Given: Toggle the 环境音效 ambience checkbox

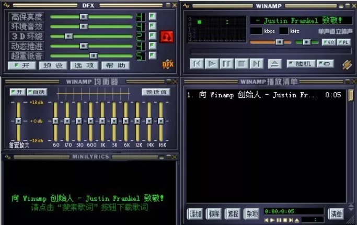Looking at the screenshot, I should coord(153,26).
